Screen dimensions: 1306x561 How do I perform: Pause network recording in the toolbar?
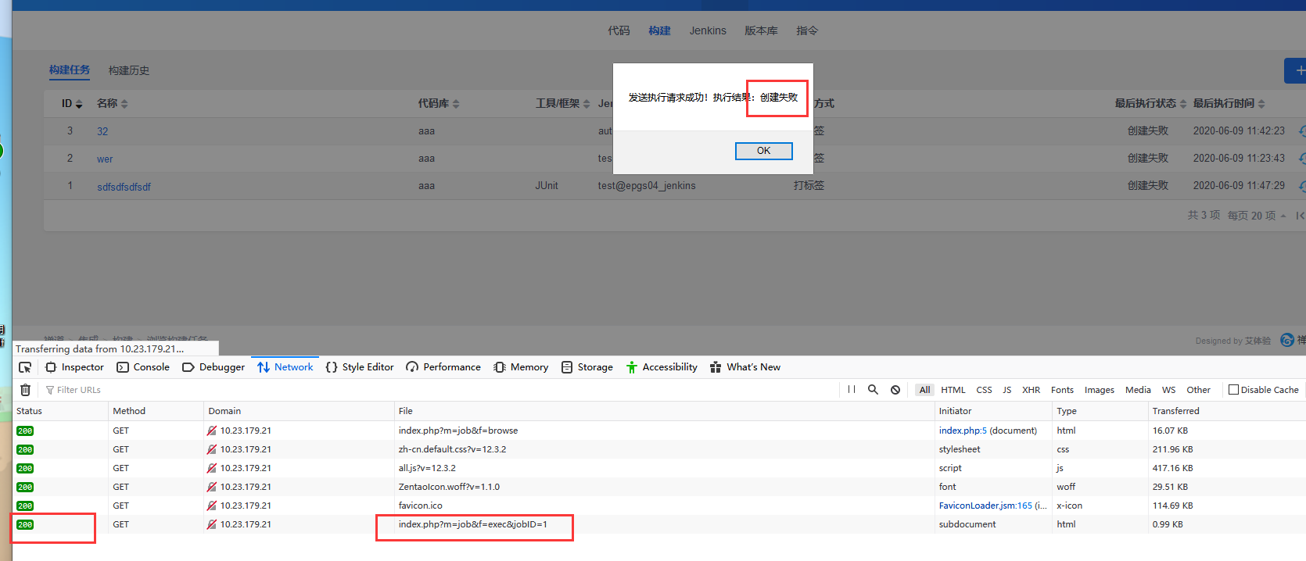coord(852,389)
